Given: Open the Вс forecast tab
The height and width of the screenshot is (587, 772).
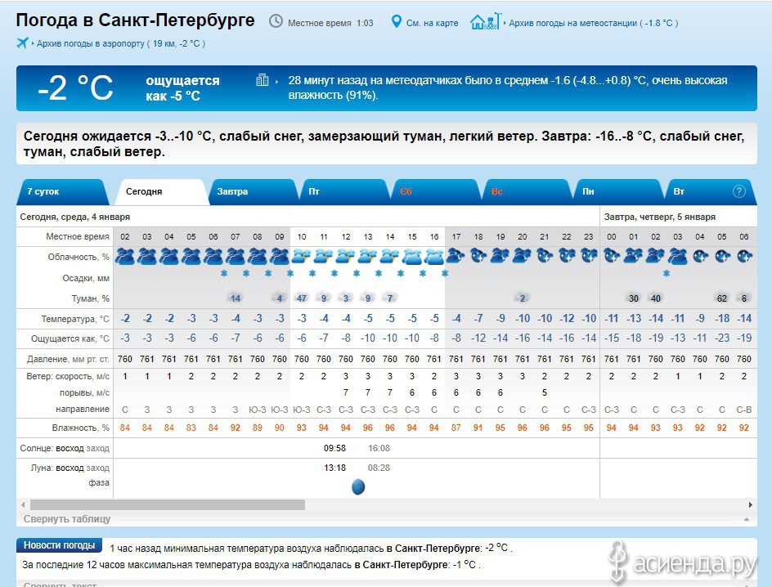Looking at the screenshot, I should point(527,191).
